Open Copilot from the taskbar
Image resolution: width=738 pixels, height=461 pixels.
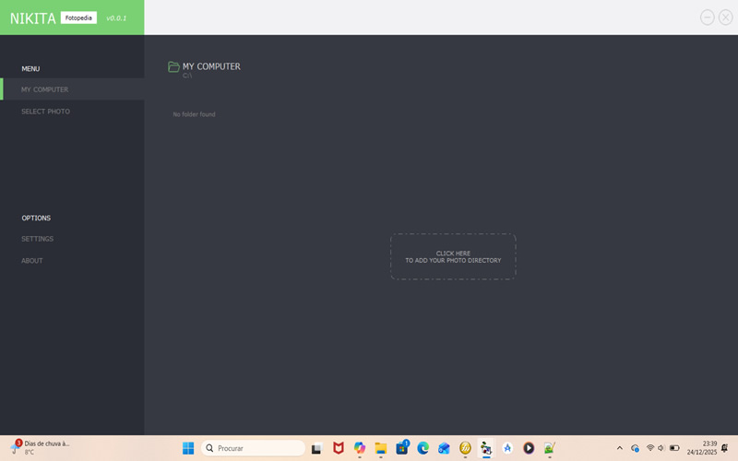coord(360,448)
